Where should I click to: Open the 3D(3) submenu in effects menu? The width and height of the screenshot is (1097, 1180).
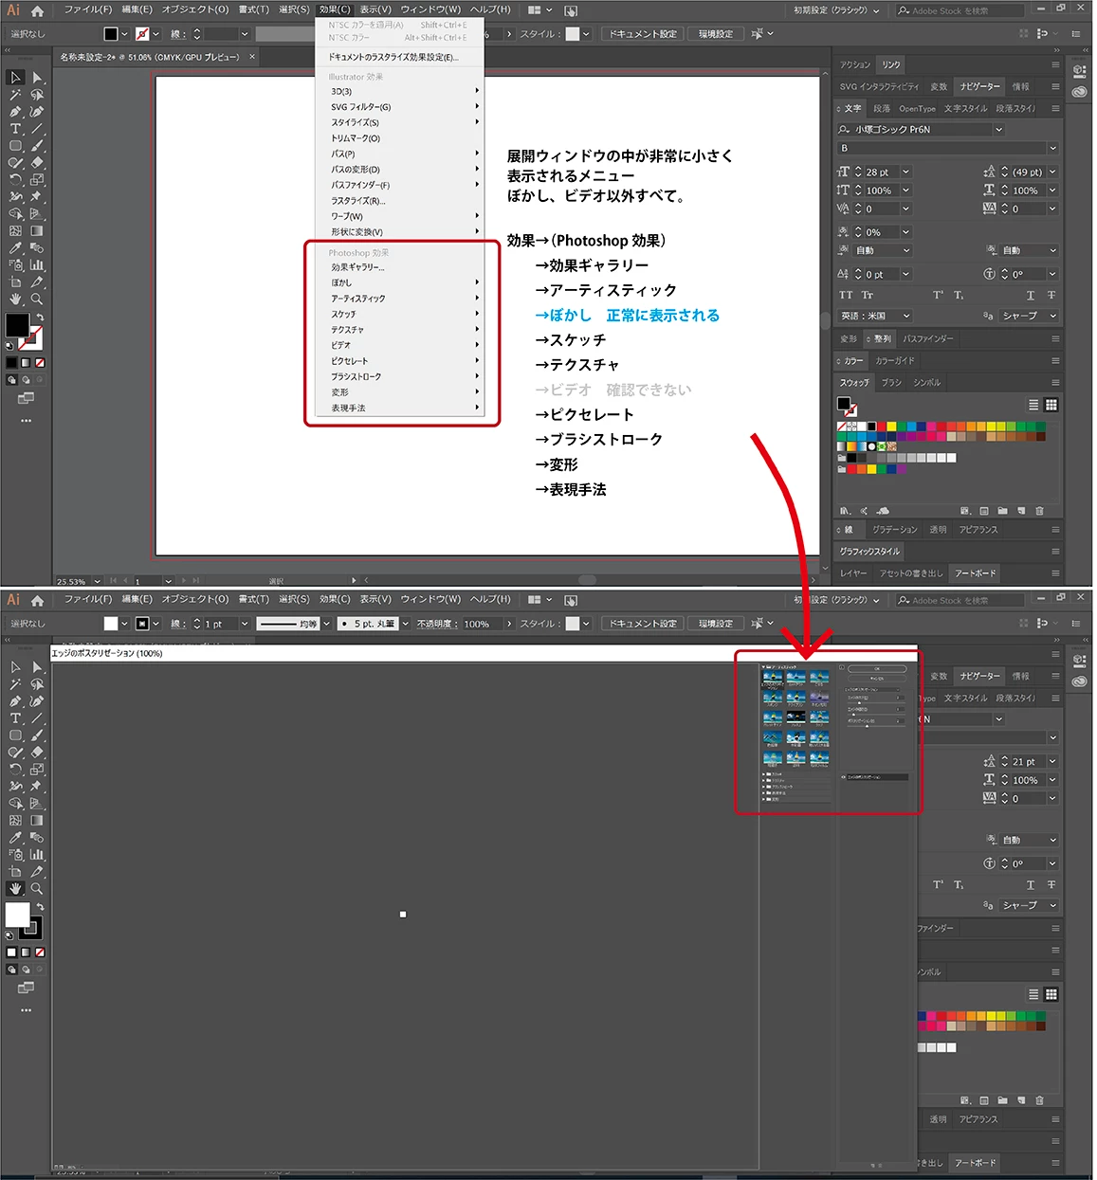pos(401,92)
